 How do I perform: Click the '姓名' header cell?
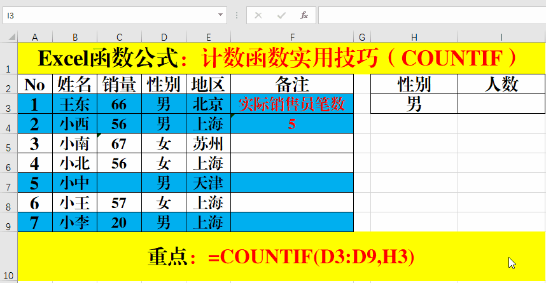(x=75, y=84)
